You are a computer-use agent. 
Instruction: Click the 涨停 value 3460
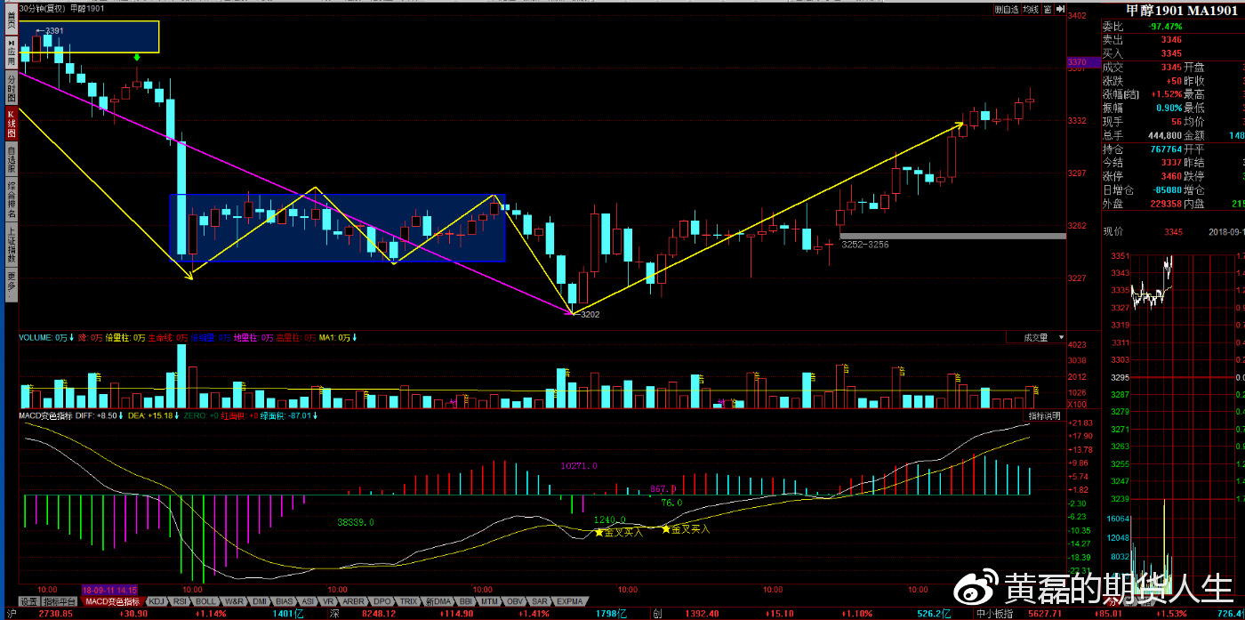tap(1171, 176)
